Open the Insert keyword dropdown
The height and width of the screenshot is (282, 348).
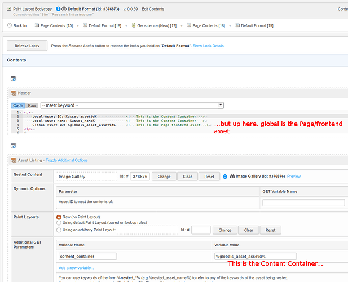[x=132, y=105]
